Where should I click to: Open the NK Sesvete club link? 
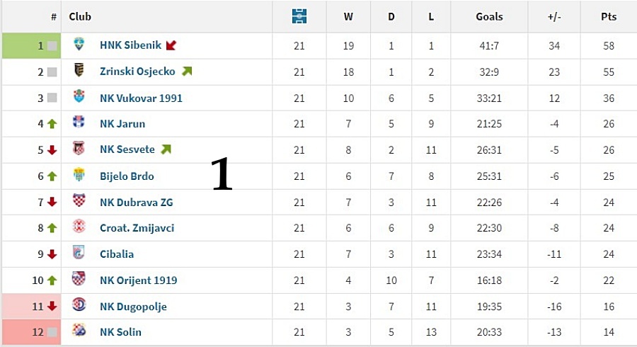click(x=127, y=149)
